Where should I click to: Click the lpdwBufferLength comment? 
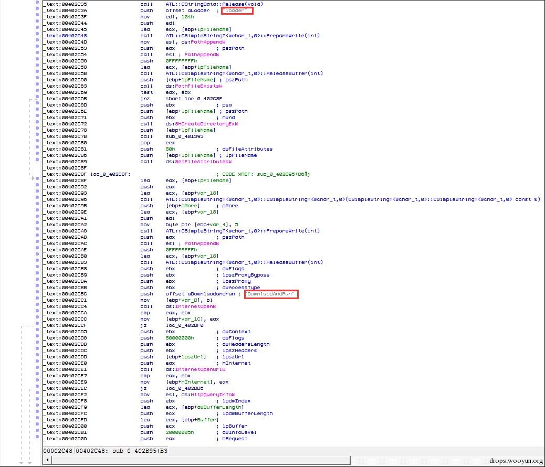247,413
